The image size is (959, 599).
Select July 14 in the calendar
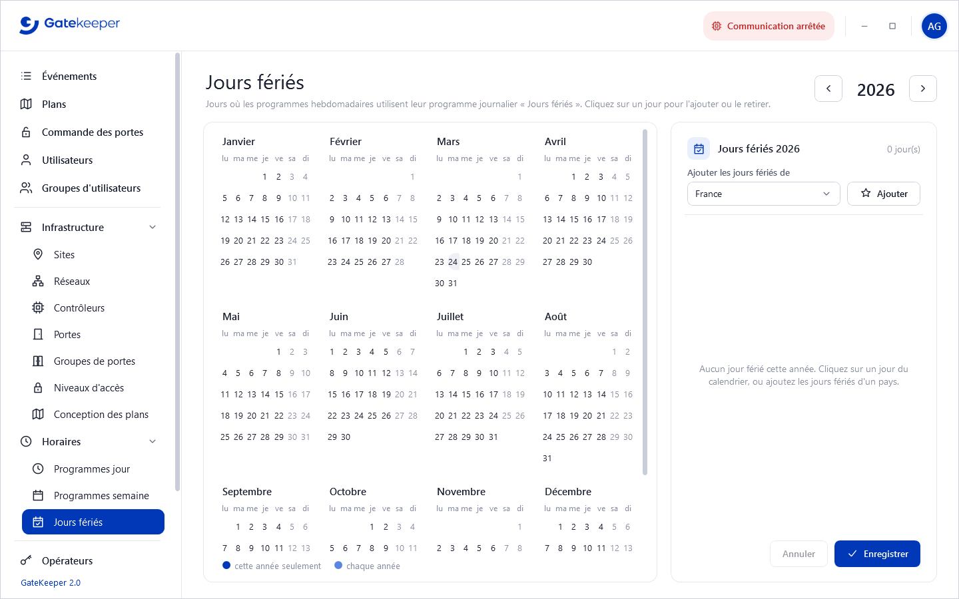pyautogui.click(x=453, y=394)
